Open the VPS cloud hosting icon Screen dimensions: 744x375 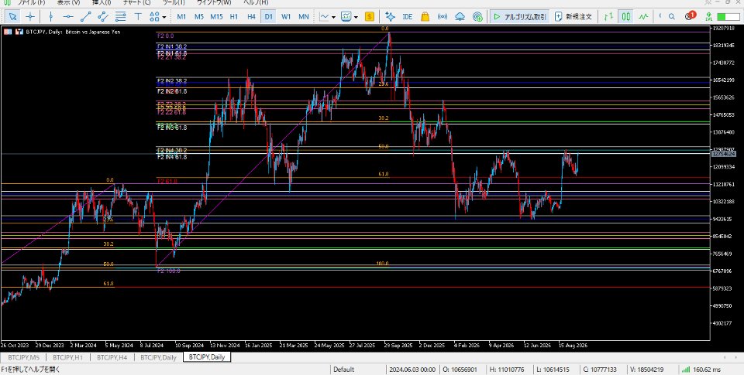460,16
